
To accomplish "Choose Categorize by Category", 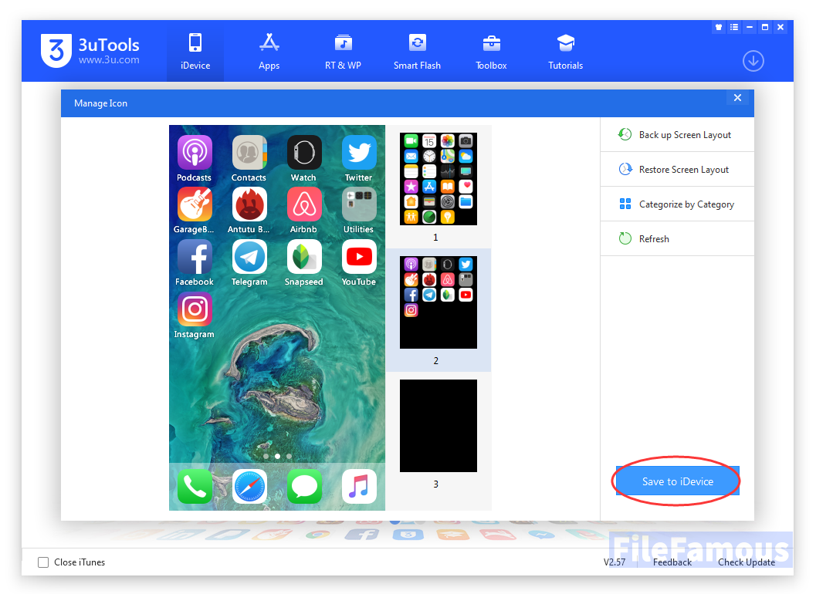I will click(677, 204).
